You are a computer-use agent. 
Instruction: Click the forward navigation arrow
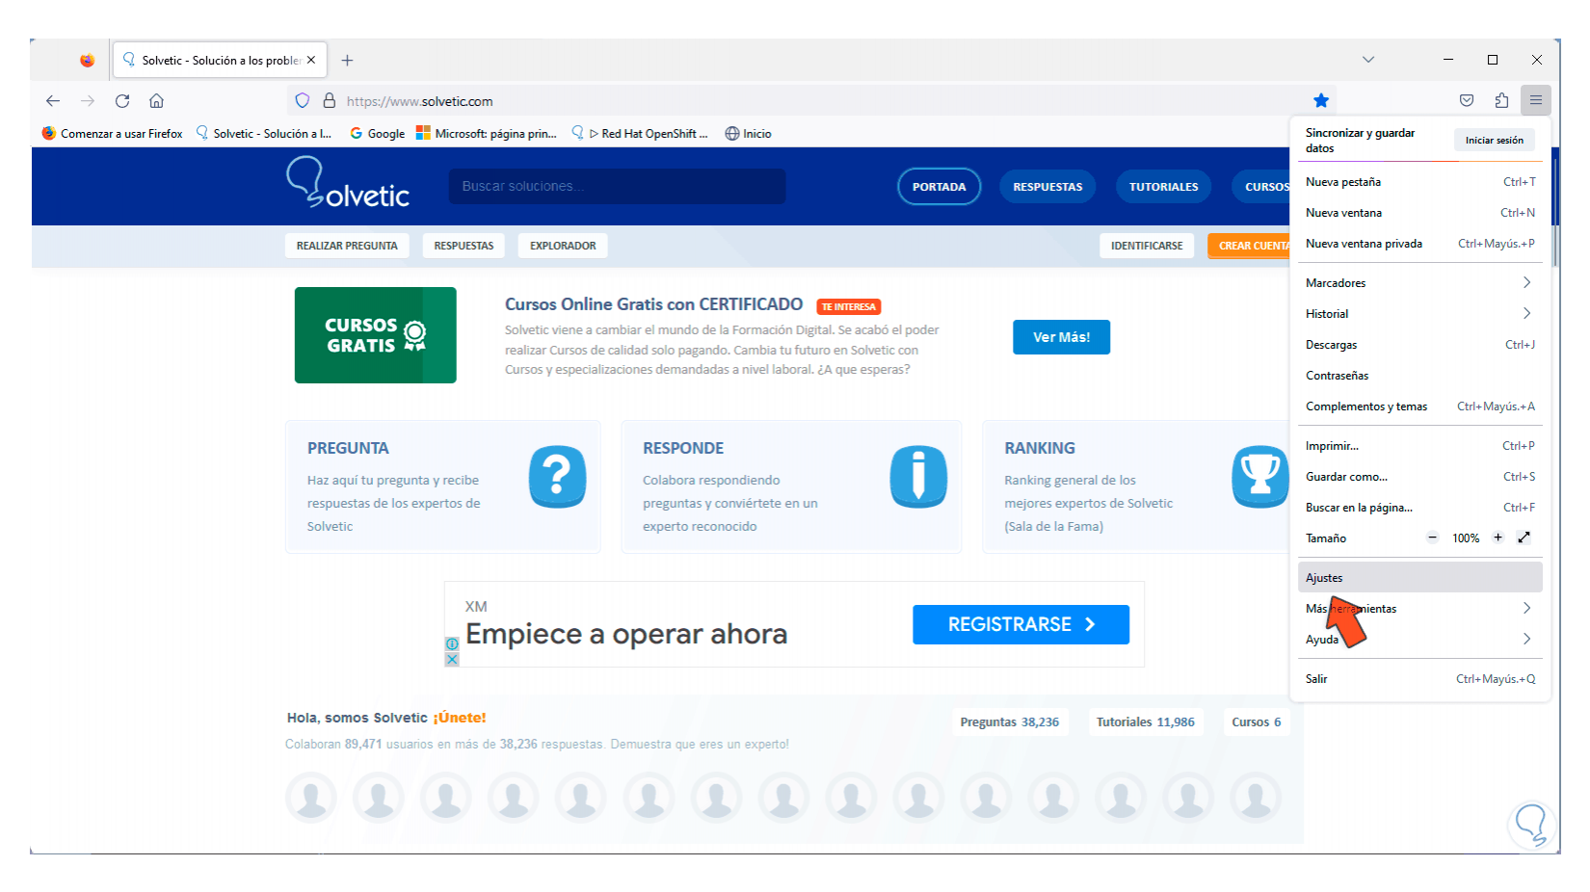pyautogui.click(x=88, y=101)
